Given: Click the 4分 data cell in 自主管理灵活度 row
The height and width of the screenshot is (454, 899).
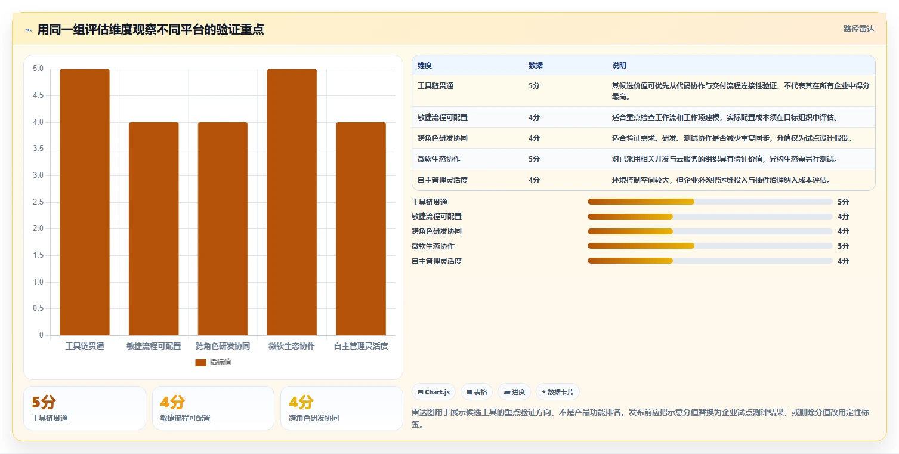Looking at the screenshot, I should click(564, 180).
